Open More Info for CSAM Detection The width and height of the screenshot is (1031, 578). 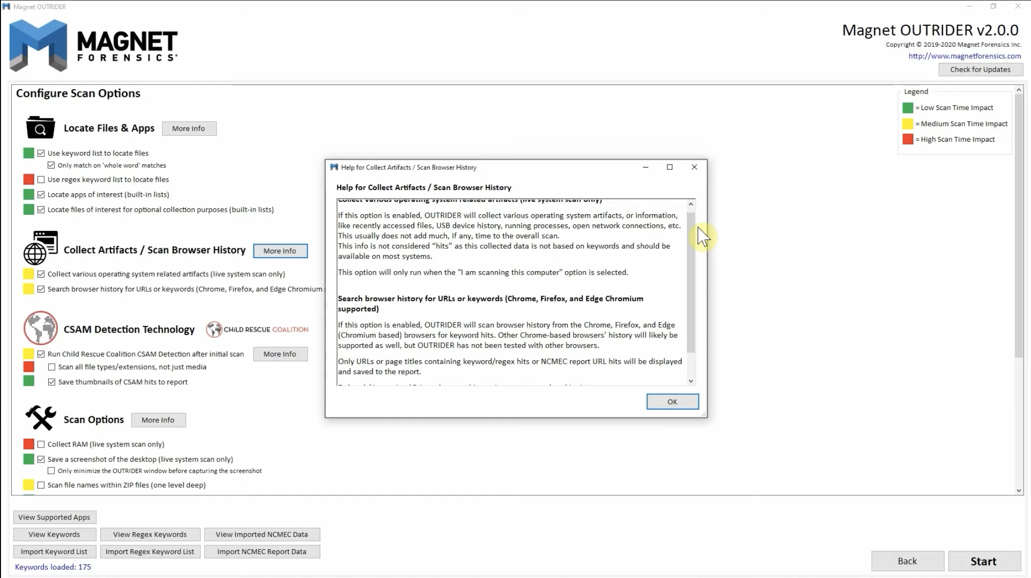(x=280, y=354)
